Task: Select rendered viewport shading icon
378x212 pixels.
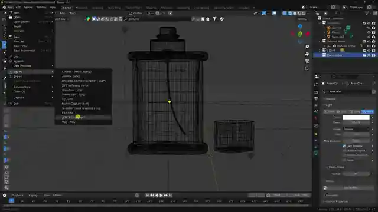Action: click(304, 13)
